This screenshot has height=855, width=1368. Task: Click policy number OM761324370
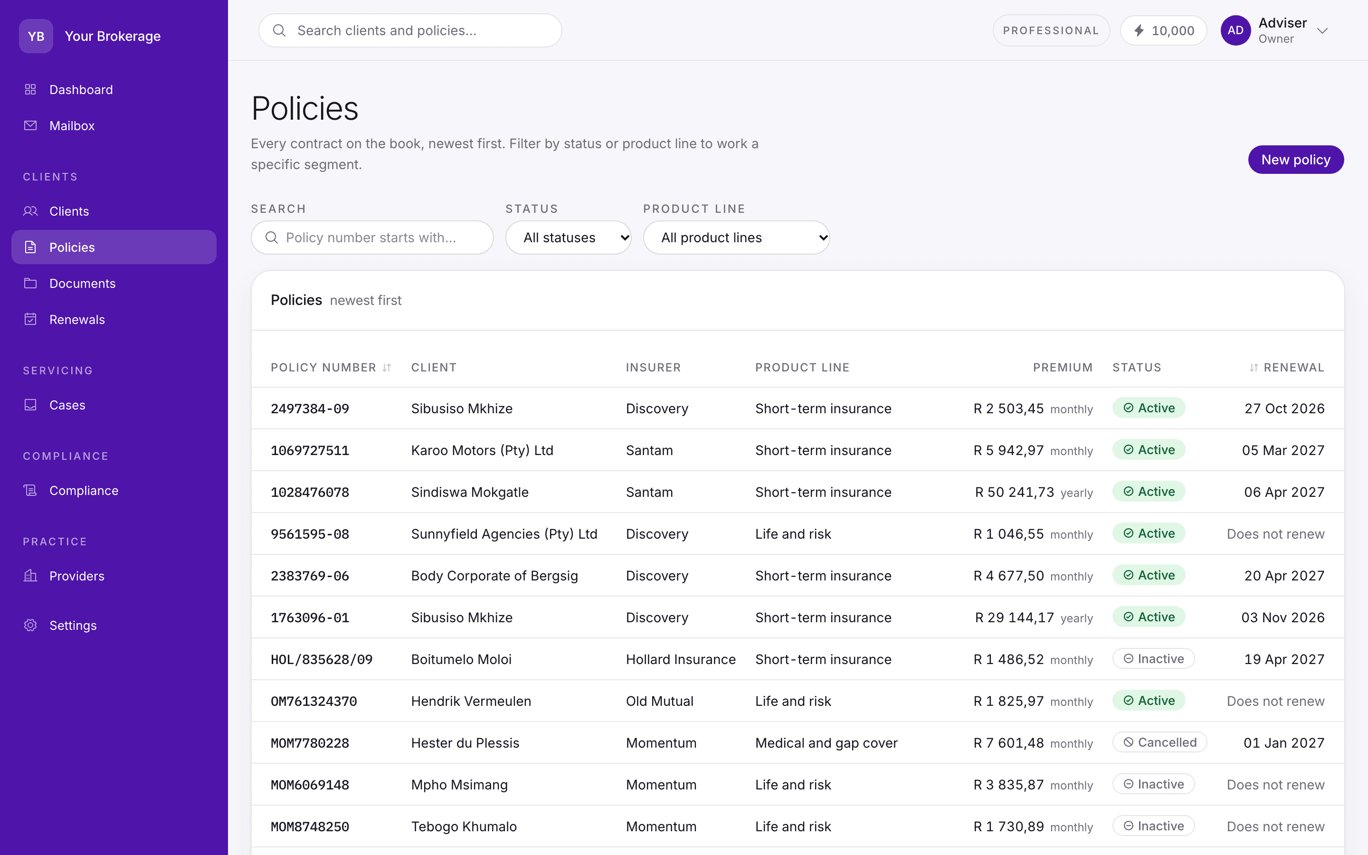coord(313,701)
